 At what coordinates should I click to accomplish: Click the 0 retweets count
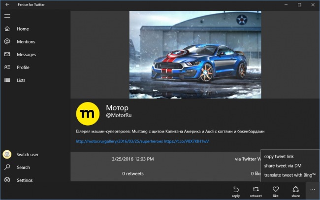pos(133,174)
